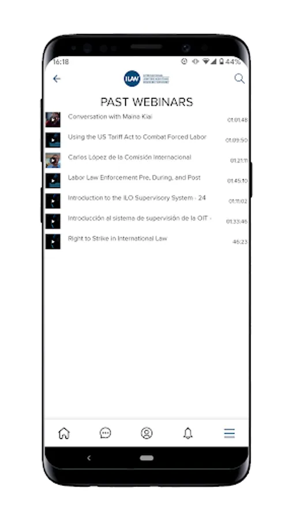Play Conversation with Maina Kiai thumbnail
292x520 pixels.
(x=53, y=120)
